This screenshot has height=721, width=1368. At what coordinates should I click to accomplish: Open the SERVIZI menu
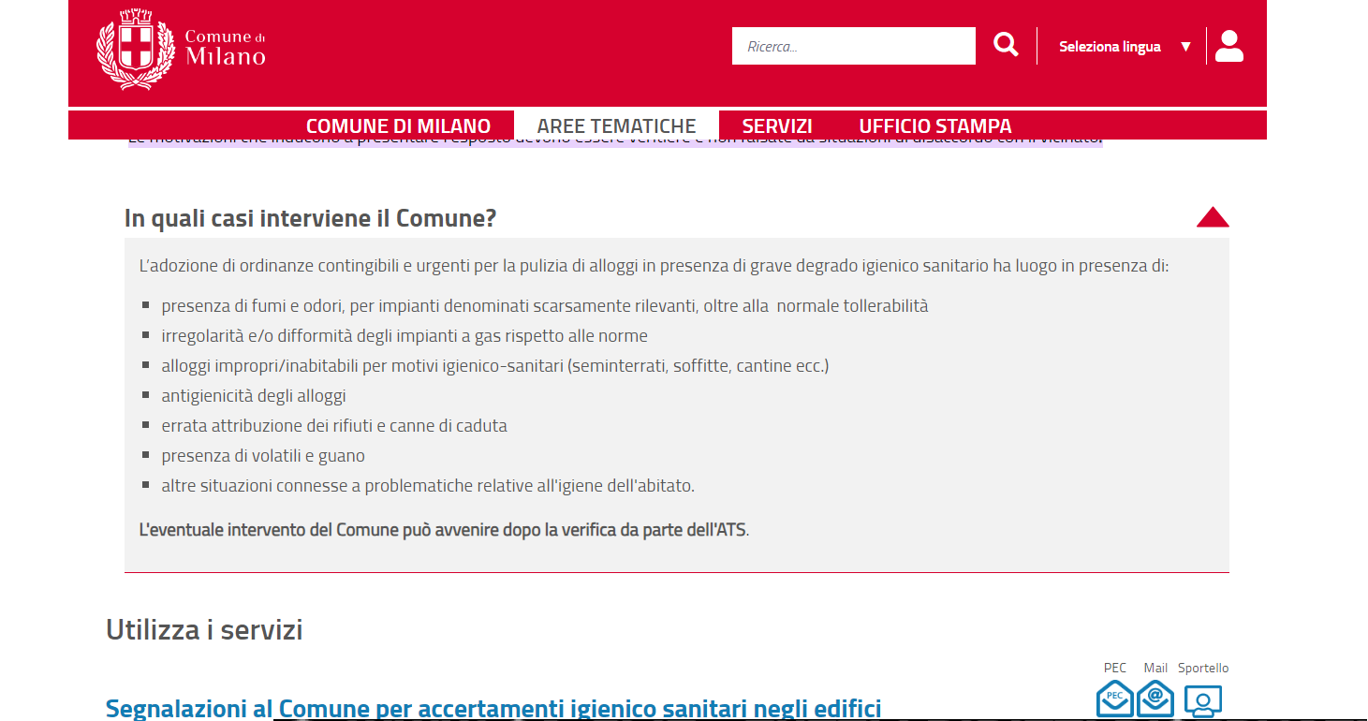click(777, 125)
